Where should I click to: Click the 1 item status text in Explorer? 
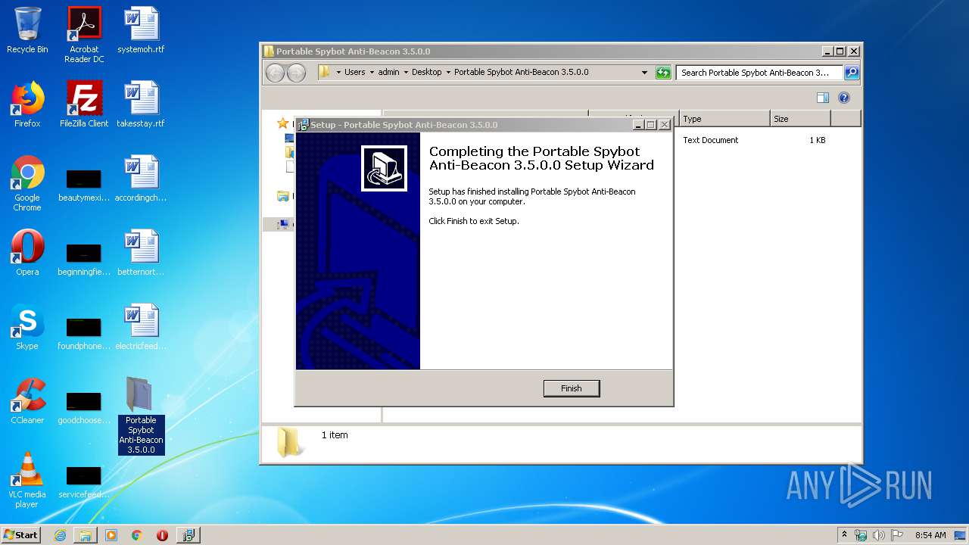point(335,435)
